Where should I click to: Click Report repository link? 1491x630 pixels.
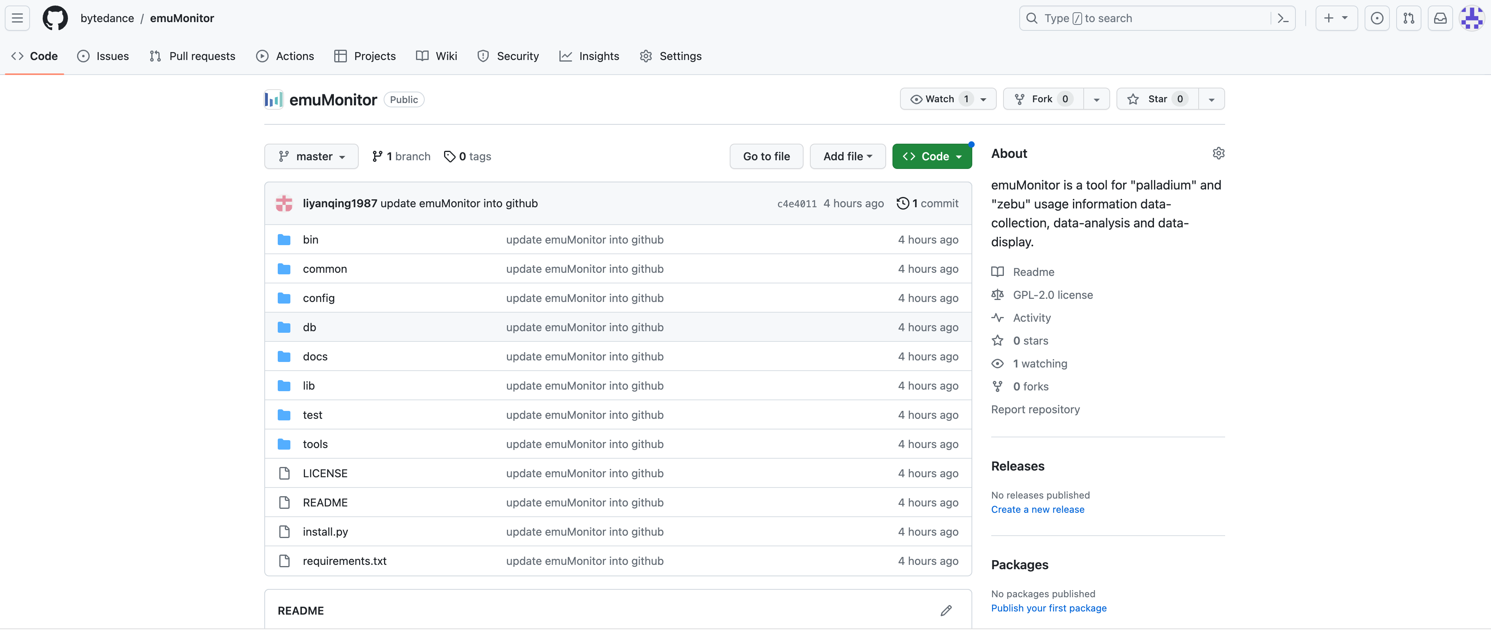1035,409
